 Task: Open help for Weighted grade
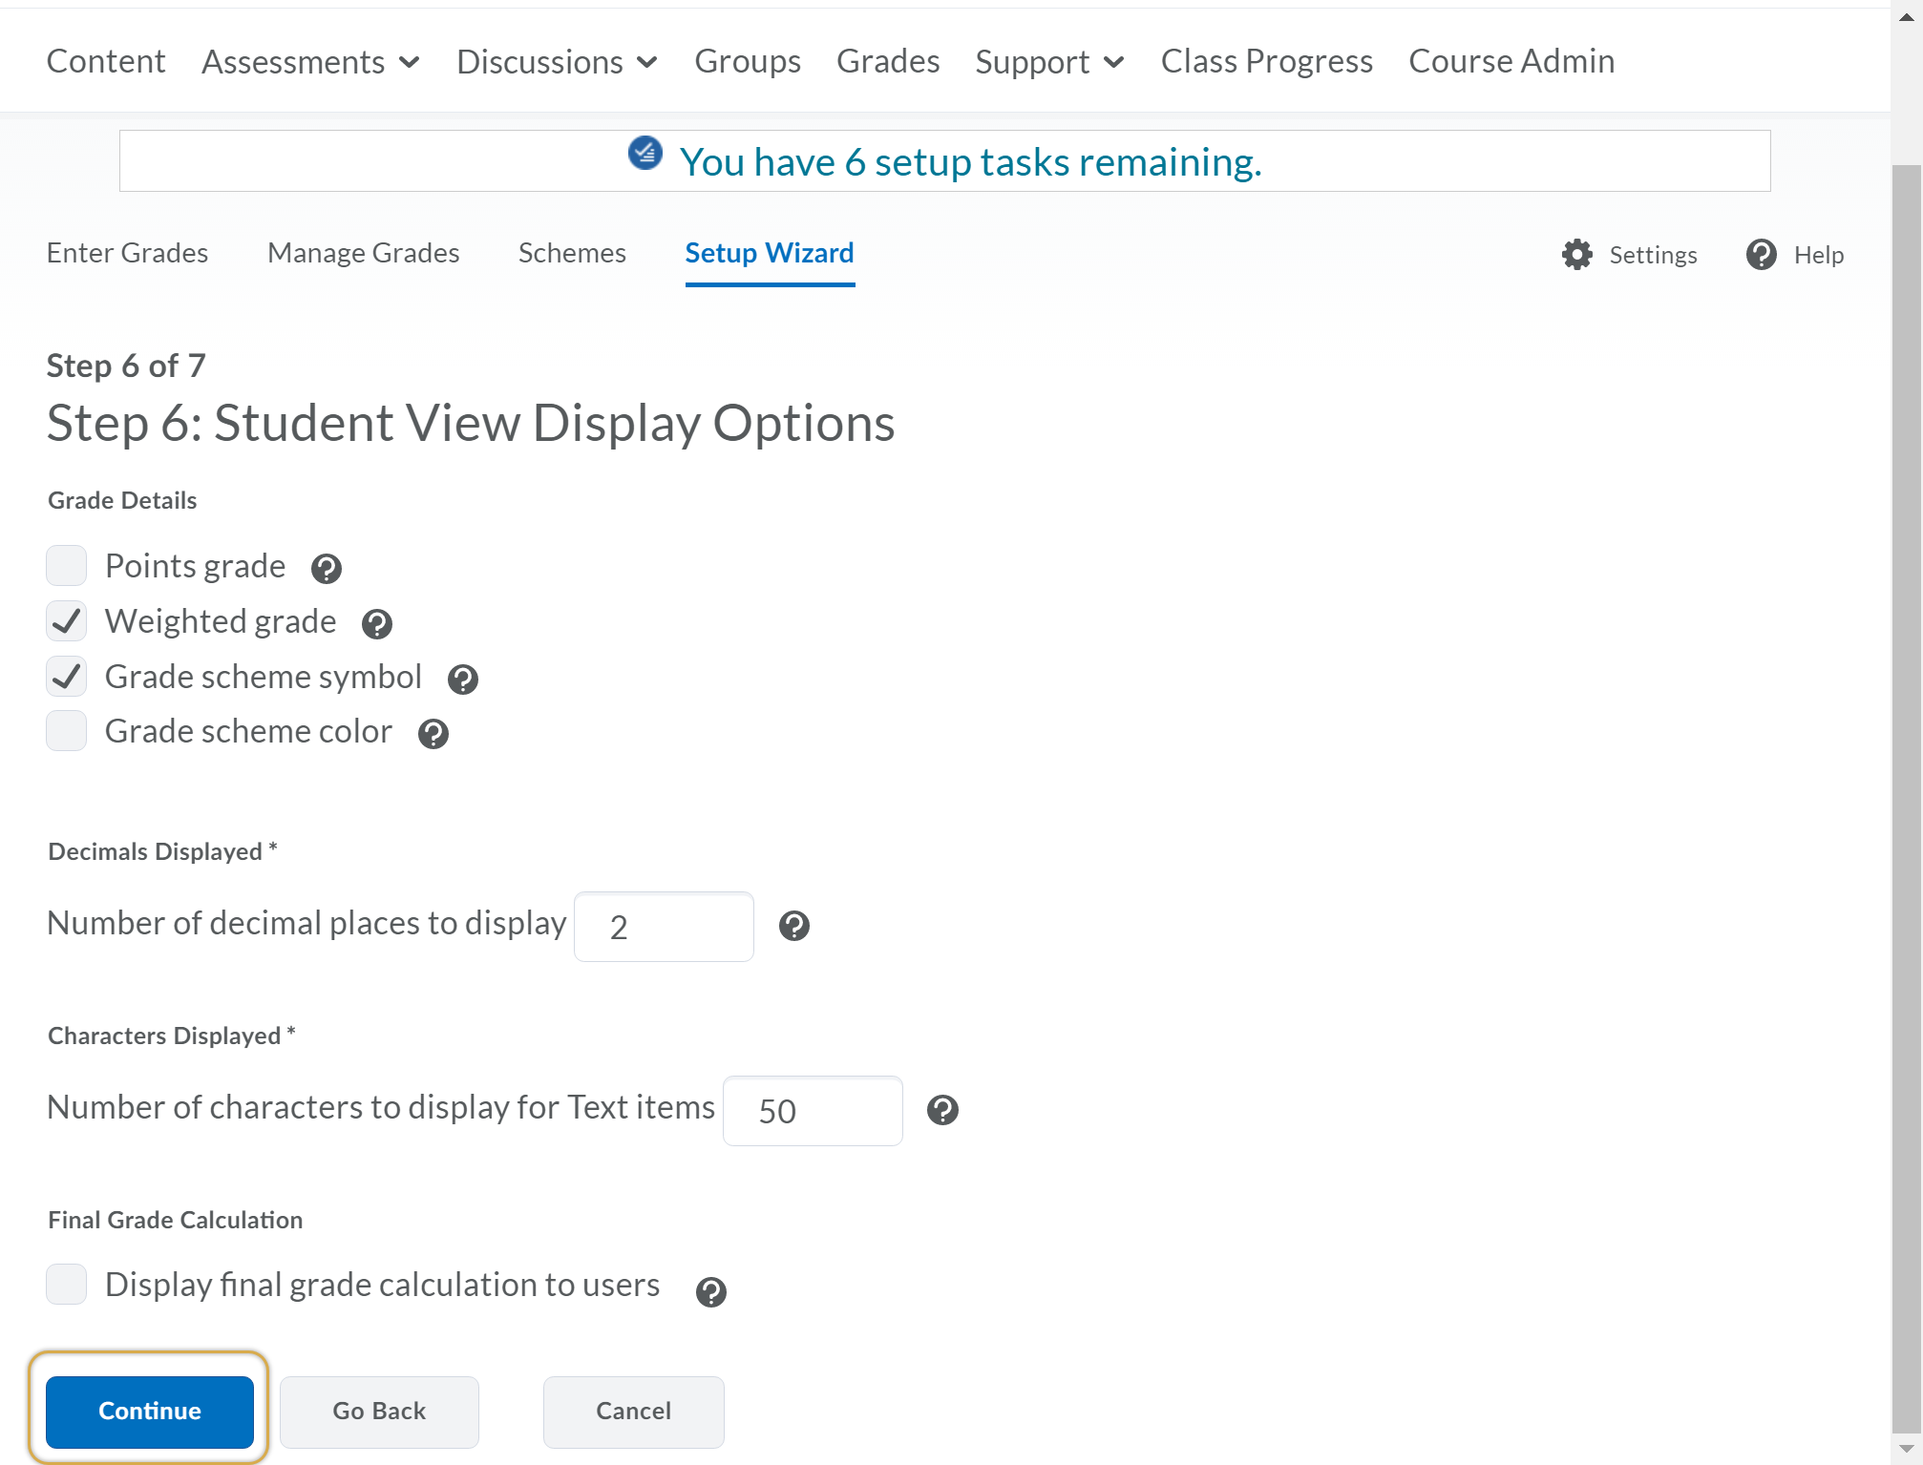point(377,624)
